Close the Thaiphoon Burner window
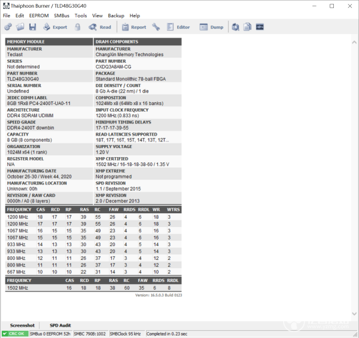359x338 pixels. pos(350,6)
